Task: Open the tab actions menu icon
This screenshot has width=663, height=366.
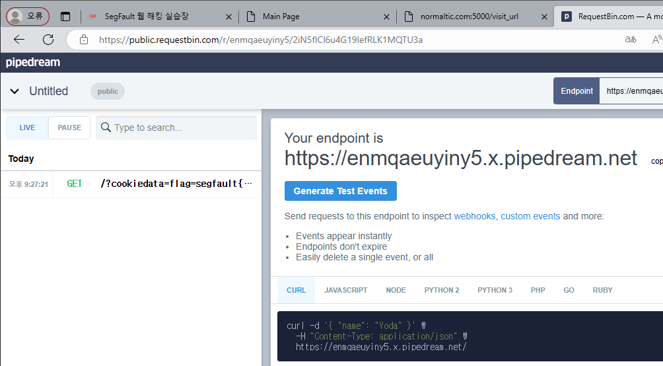Action: pos(65,17)
